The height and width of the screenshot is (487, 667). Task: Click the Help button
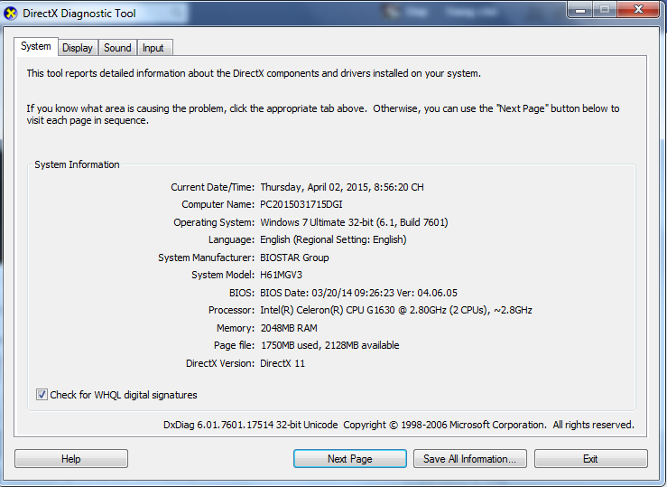[x=71, y=459]
